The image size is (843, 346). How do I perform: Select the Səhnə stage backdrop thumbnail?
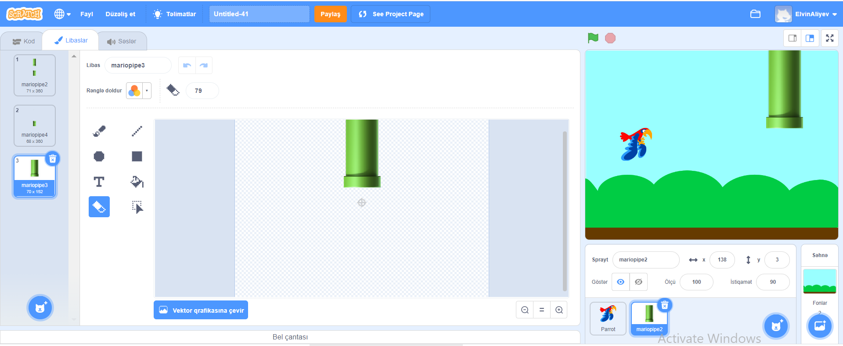pyautogui.click(x=820, y=281)
